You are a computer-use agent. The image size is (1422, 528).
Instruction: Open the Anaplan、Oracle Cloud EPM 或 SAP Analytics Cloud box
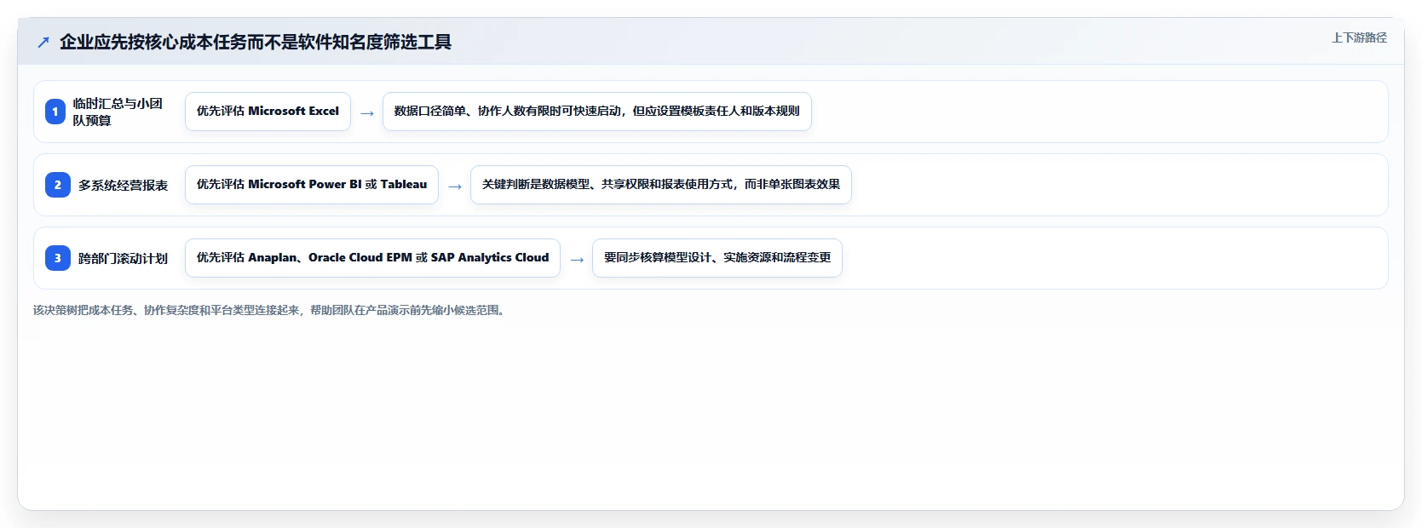coord(372,258)
